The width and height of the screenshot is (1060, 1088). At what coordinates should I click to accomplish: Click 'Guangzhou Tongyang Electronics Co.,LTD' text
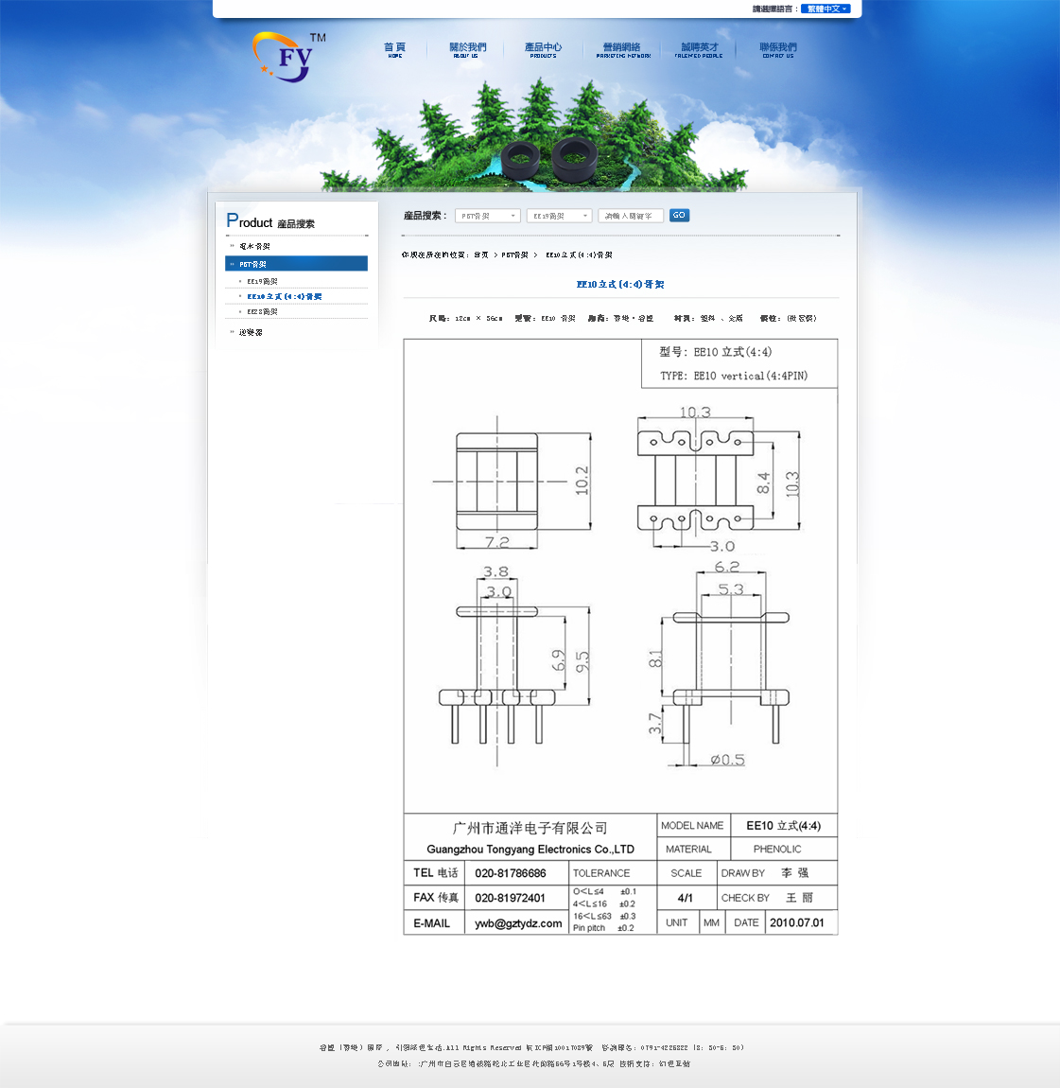530,850
